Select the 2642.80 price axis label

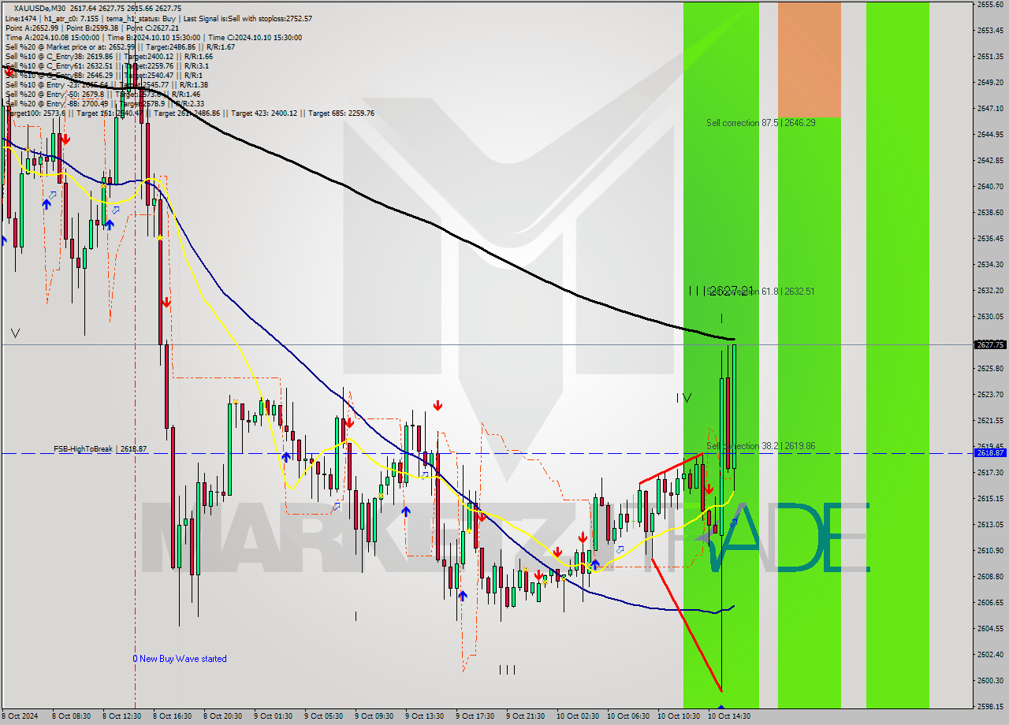pos(990,160)
